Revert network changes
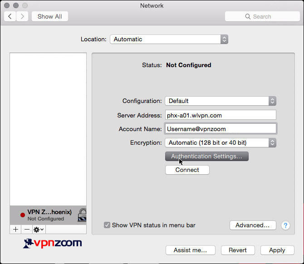 tap(238, 250)
